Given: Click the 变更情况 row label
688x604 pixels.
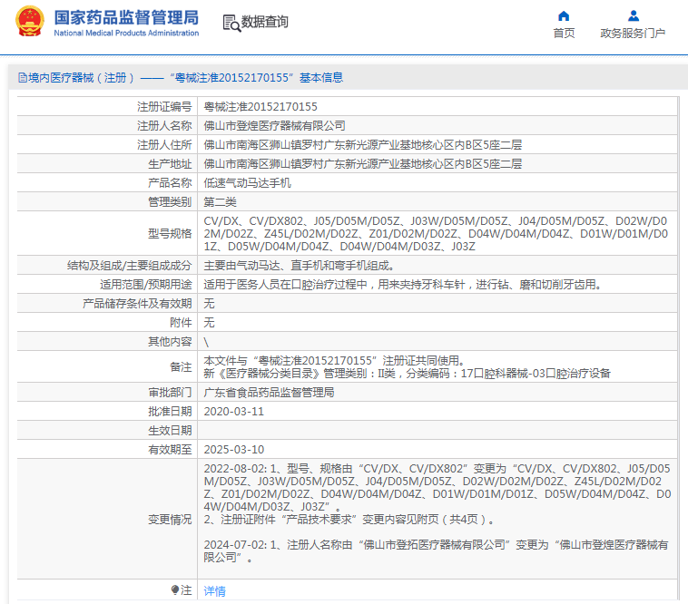Looking at the screenshot, I should [170, 520].
